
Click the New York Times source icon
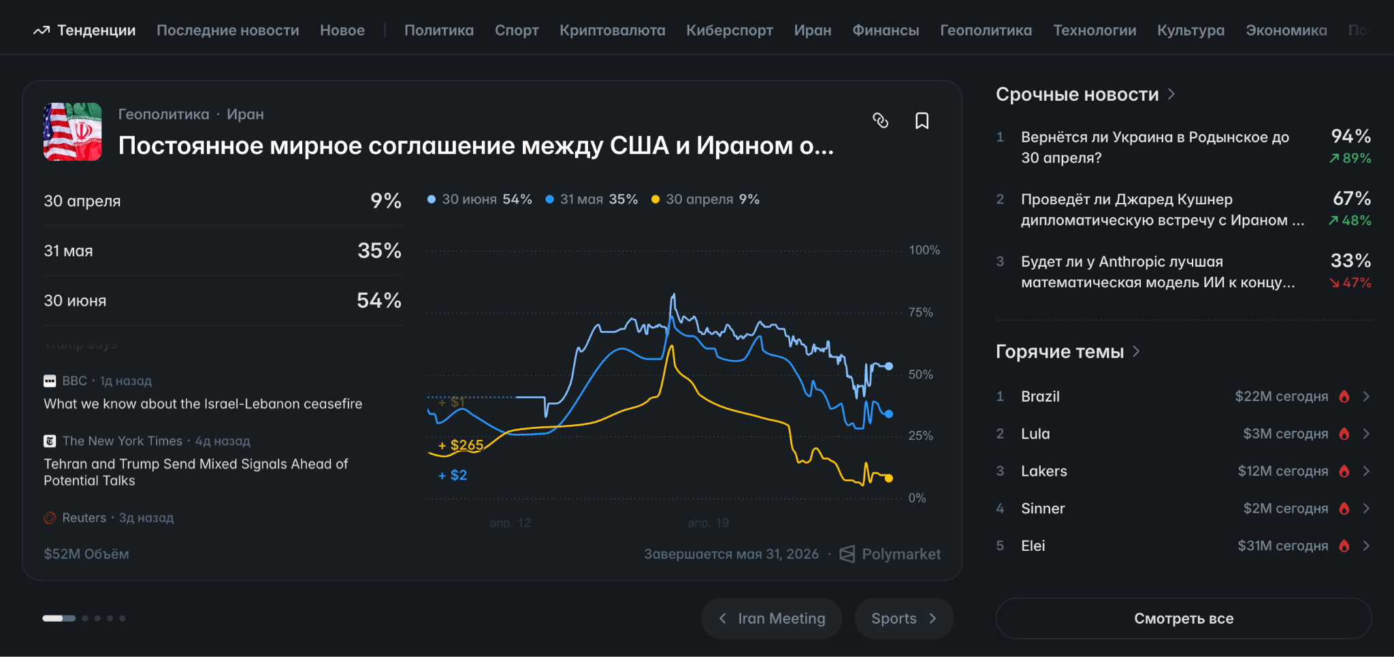[x=50, y=441]
